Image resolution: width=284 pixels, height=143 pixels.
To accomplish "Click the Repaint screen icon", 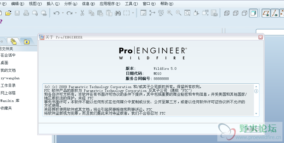I will click(143, 13).
